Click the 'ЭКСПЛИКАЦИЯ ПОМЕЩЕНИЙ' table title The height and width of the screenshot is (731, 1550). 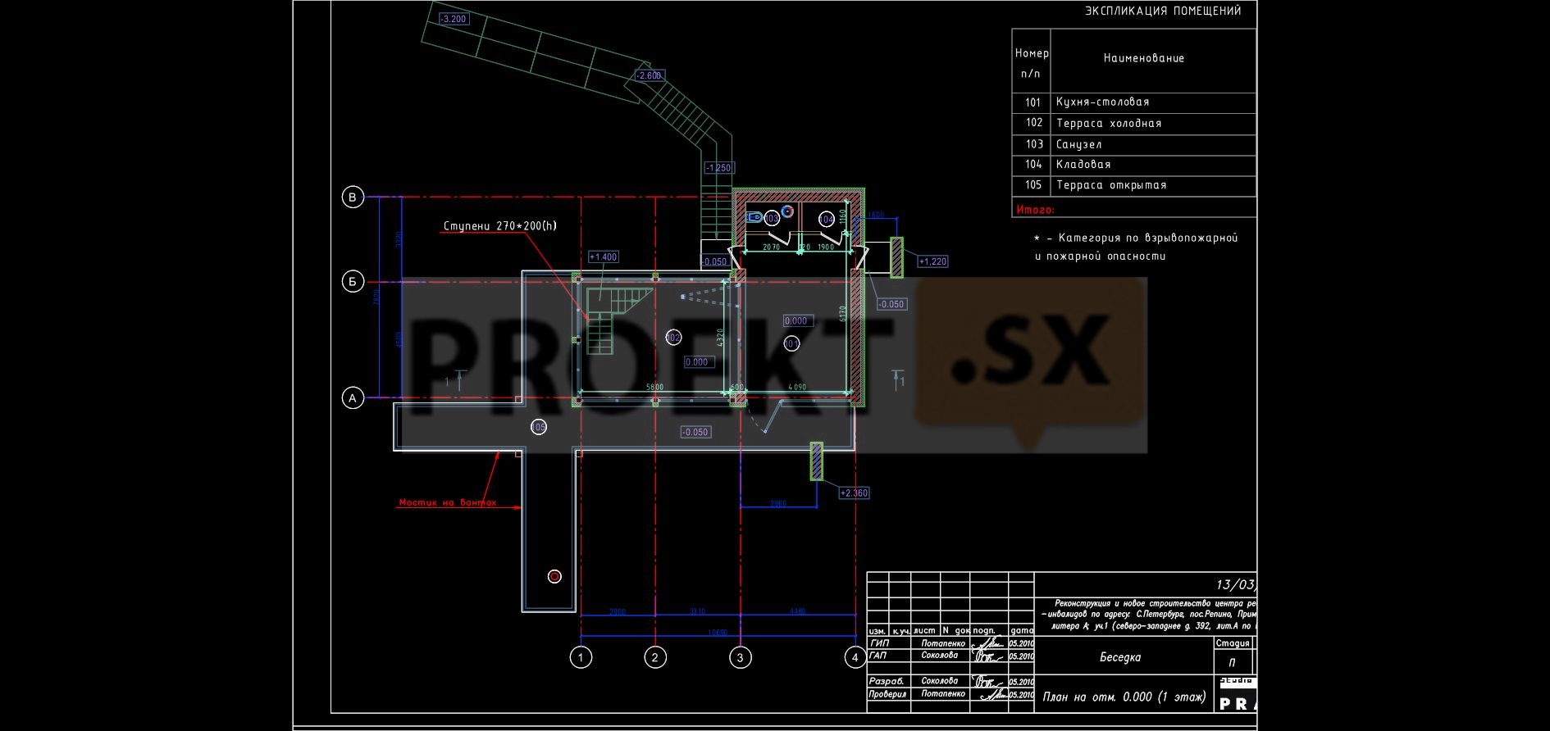point(1163,11)
